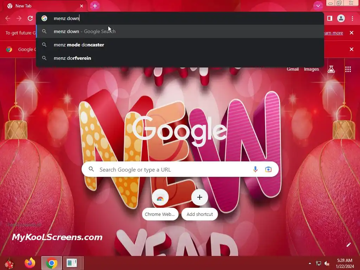Screen dimensions: 360x270
Task: Open the Chrome Web Store shortcut
Action: click(x=160, y=198)
